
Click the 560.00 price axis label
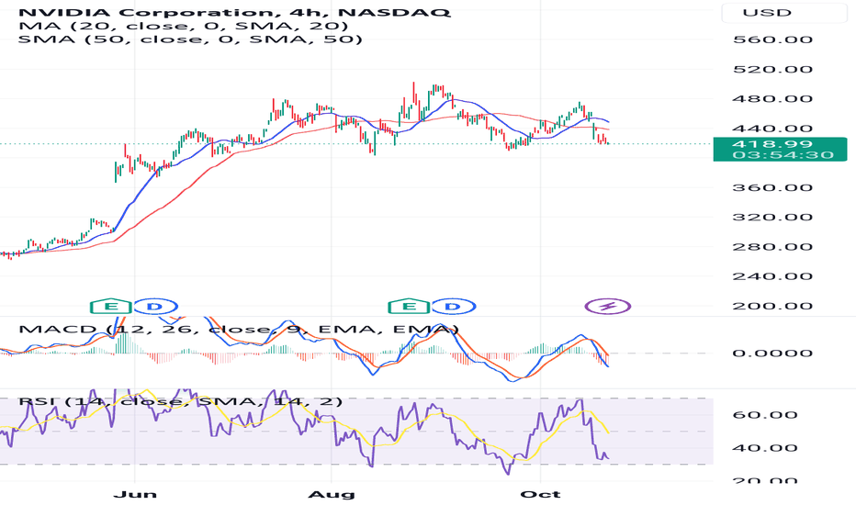pyautogui.click(x=772, y=39)
